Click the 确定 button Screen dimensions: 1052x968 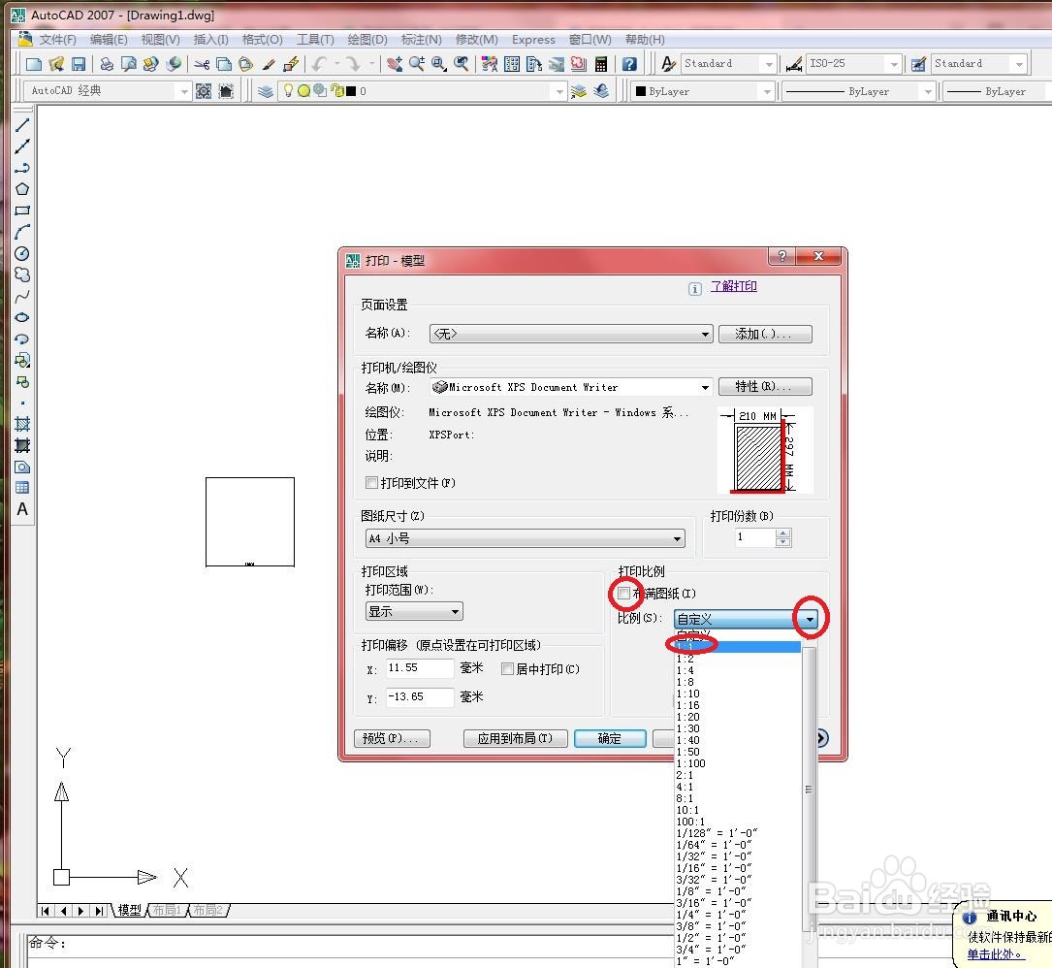pyautogui.click(x=610, y=738)
